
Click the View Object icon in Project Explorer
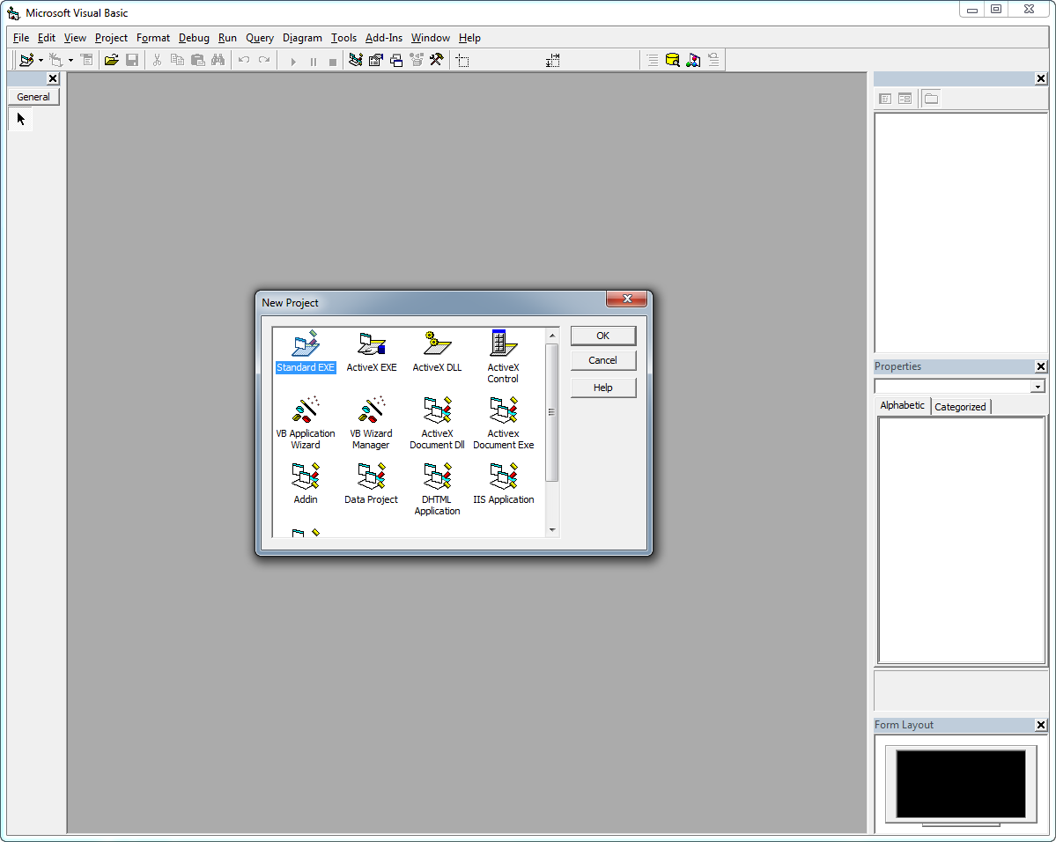(x=905, y=99)
